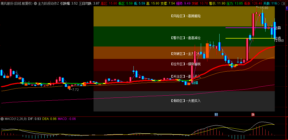
Task: Click the 7.72 low price annotation
Action: [x=75, y=90]
